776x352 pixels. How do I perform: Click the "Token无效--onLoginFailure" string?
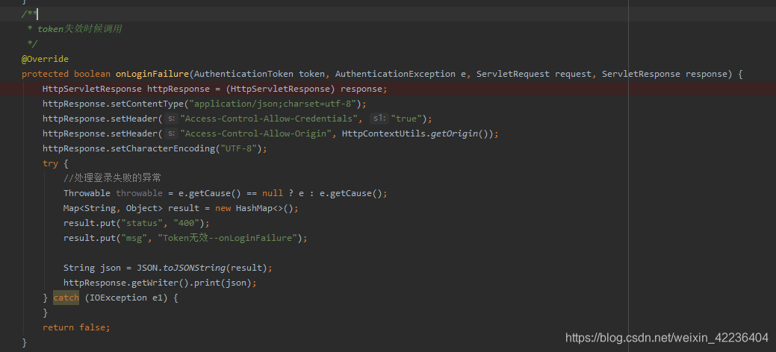pos(228,238)
